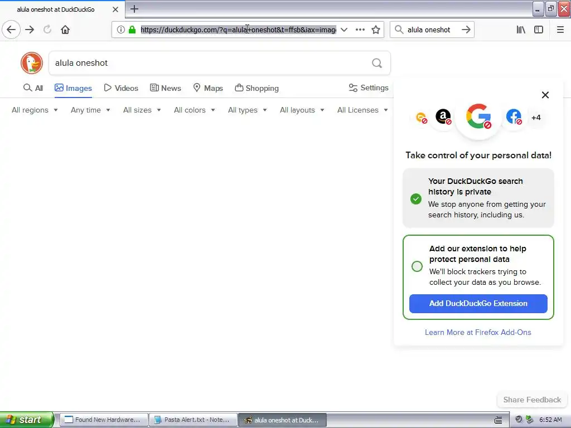
Task: Reload the page with refresh icon
Action: pyautogui.click(x=47, y=30)
